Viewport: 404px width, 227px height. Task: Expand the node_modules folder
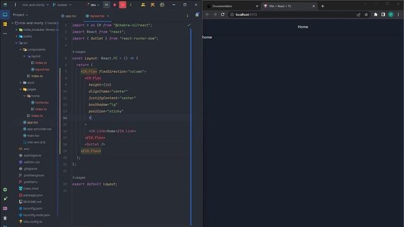point(16,30)
